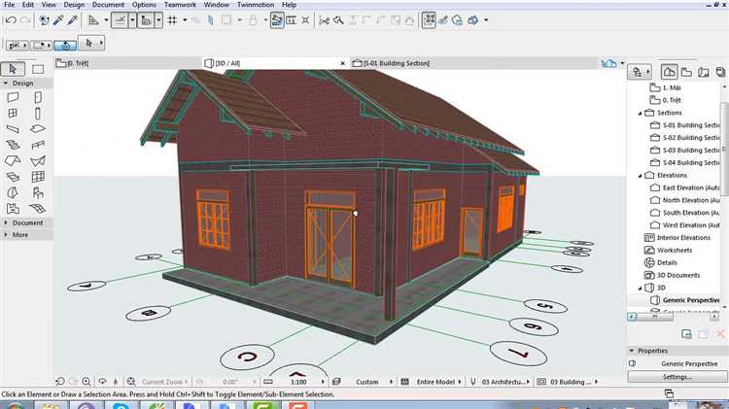Open the Teamwork menu

pos(180,5)
